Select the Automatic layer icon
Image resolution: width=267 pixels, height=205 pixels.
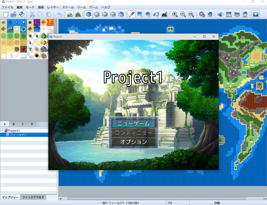[x=88, y=14]
